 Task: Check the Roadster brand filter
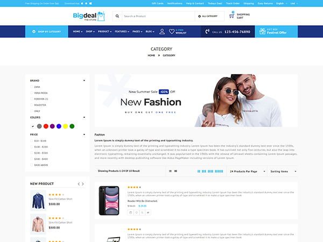(32, 105)
